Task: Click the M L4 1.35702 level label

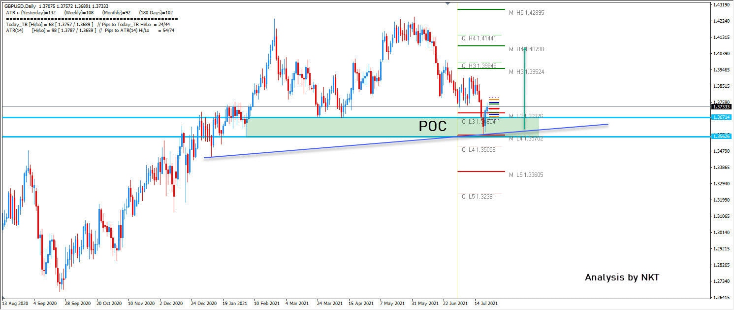Action: coord(526,138)
